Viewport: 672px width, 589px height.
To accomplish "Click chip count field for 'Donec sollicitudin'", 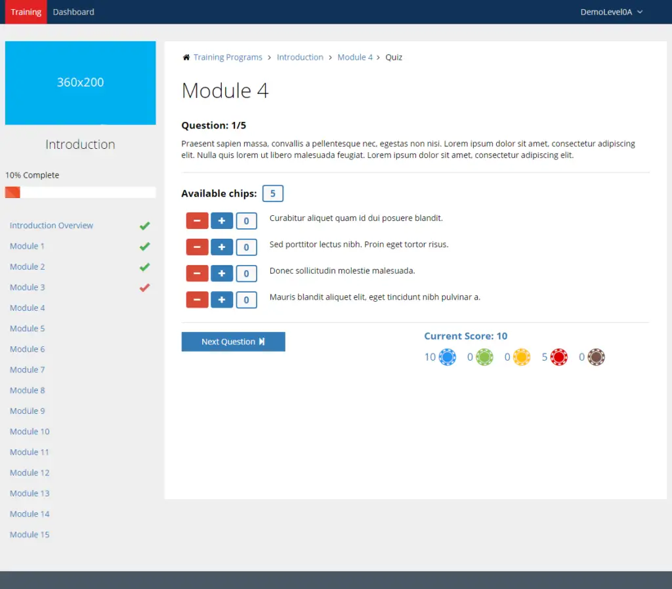I will tap(247, 274).
